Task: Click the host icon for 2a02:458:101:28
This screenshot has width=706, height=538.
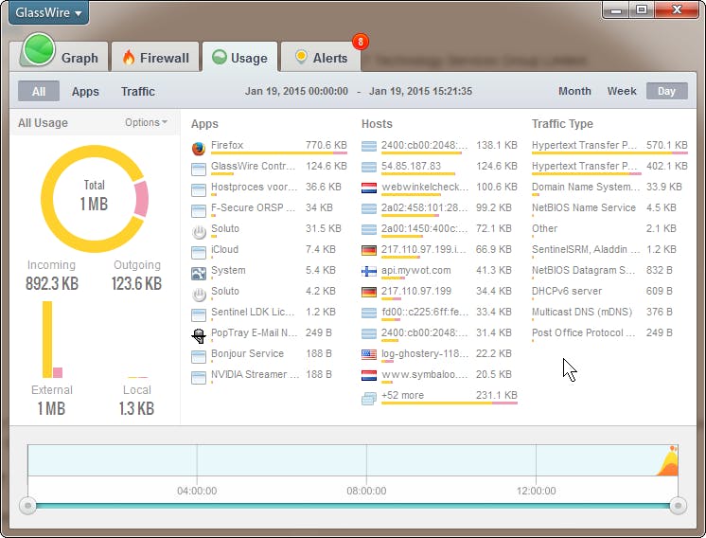Action: (369, 208)
